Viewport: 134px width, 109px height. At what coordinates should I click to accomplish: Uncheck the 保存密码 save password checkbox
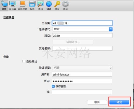coord(53,86)
